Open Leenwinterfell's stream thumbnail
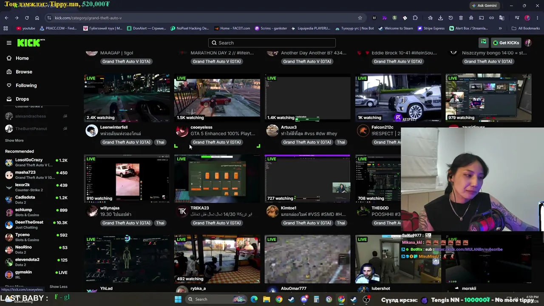The height and width of the screenshot is (306, 544). [x=127, y=98]
